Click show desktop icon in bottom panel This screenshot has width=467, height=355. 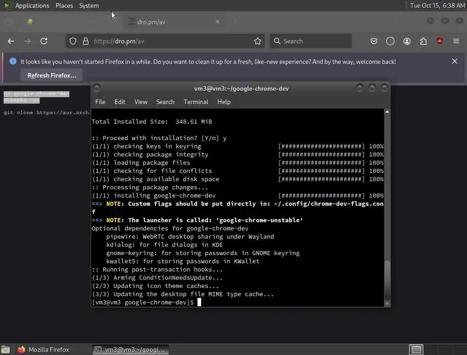5,350
